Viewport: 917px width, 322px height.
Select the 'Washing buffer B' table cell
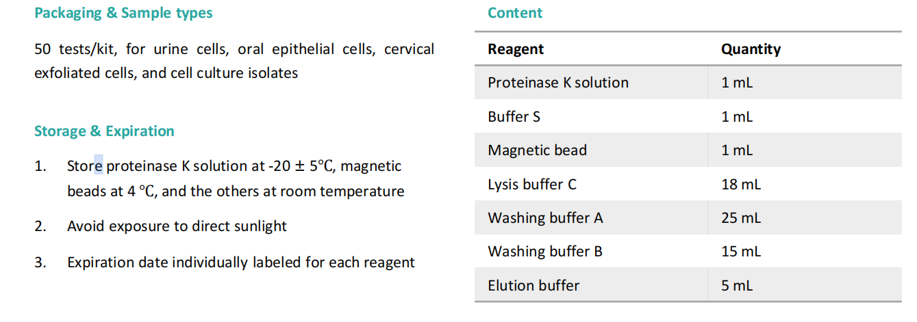tap(545, 252)
